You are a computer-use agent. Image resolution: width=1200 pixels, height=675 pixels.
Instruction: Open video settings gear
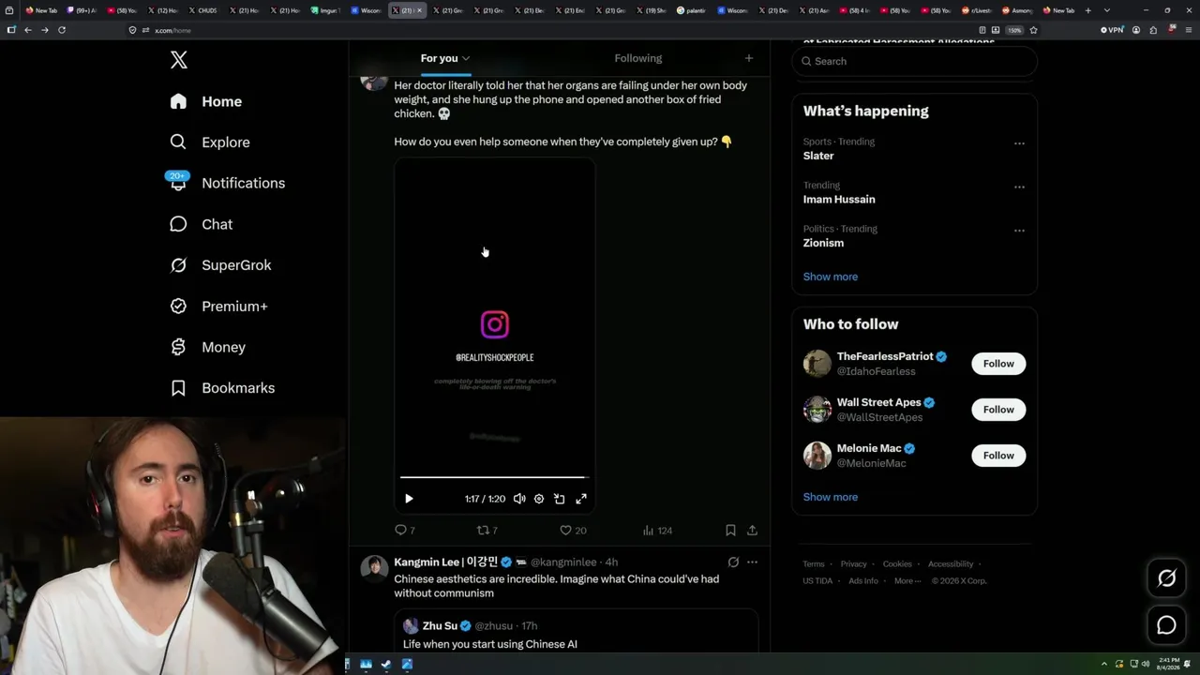point(539,499)
